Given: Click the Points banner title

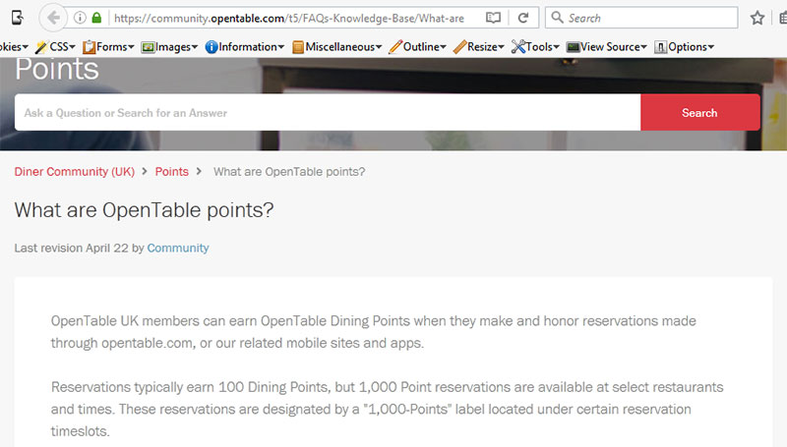Looking at the screenshot, I should [57, 69].
